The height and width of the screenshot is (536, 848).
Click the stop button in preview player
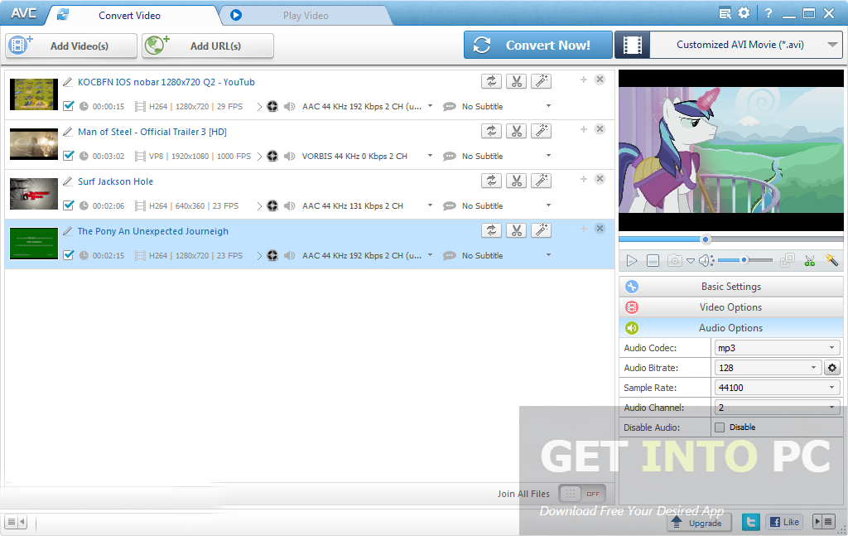653,261
